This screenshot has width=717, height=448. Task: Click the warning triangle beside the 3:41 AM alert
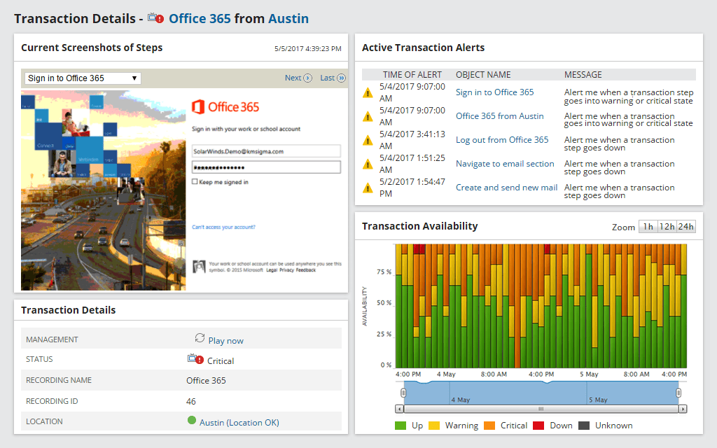(368, 139)
